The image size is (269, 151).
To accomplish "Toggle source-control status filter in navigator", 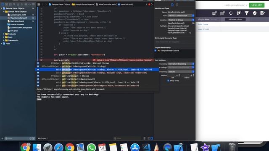I will coord(34,138).
